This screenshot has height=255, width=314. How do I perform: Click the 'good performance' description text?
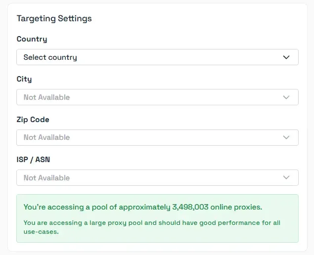coord(227,223)
